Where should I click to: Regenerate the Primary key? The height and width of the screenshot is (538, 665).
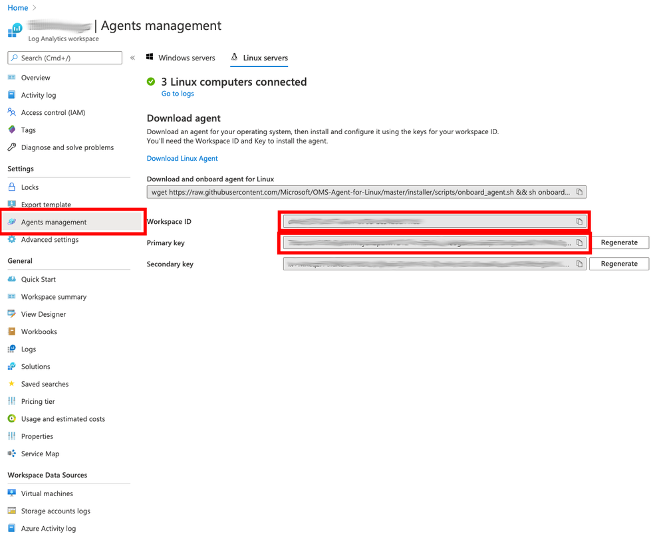618,242
